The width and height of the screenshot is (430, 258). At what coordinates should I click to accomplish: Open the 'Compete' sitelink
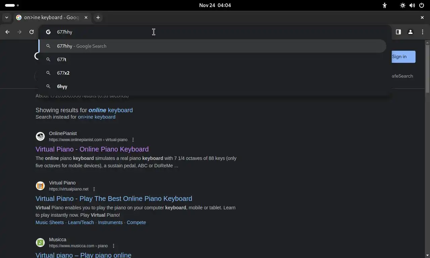point(136,222)
